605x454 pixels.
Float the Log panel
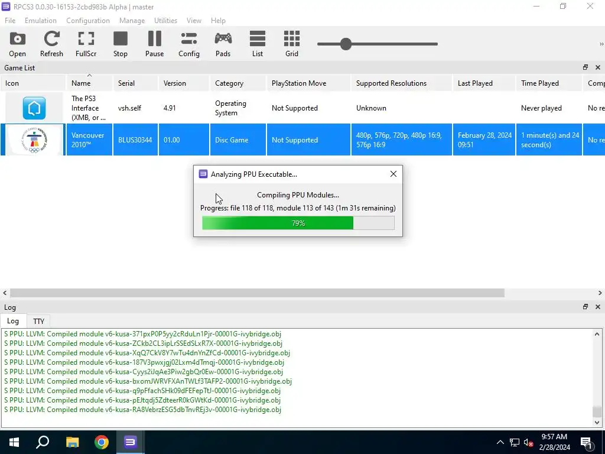586,307
